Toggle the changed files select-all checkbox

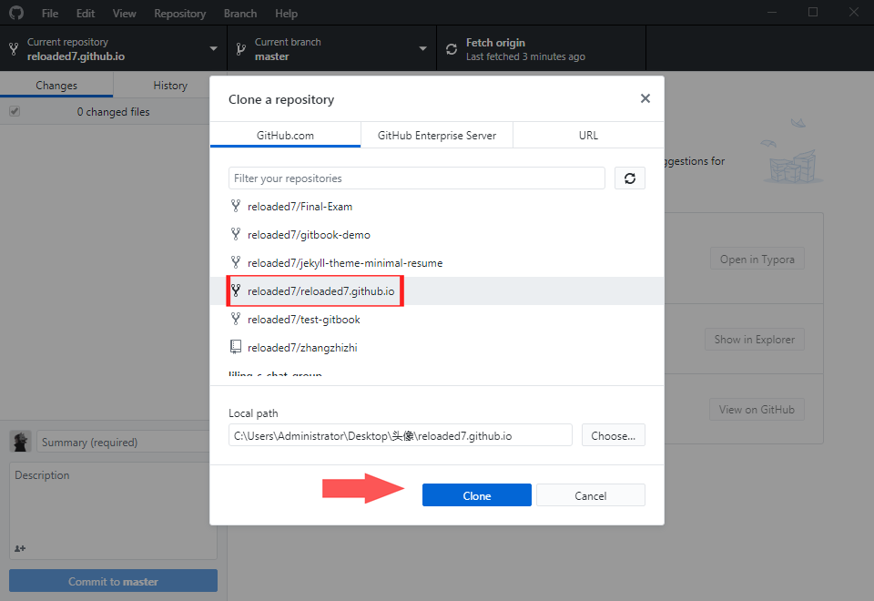click(x=15, y=111)
